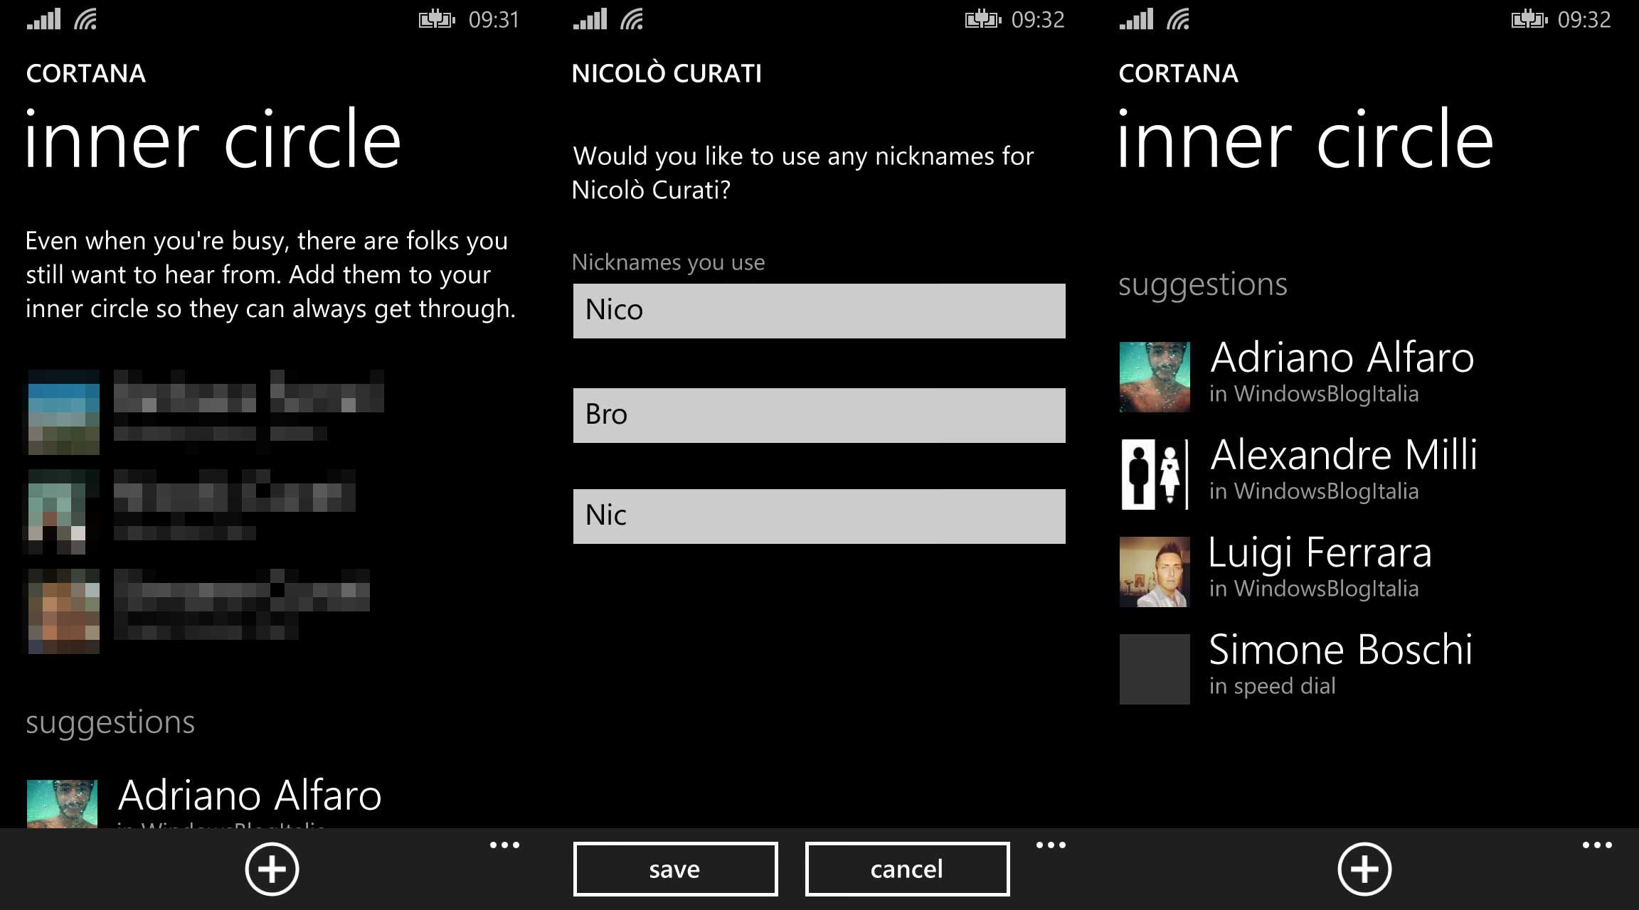Tap the 'Nicknames you use' label

pyautogui.click(x=669, y=262)
